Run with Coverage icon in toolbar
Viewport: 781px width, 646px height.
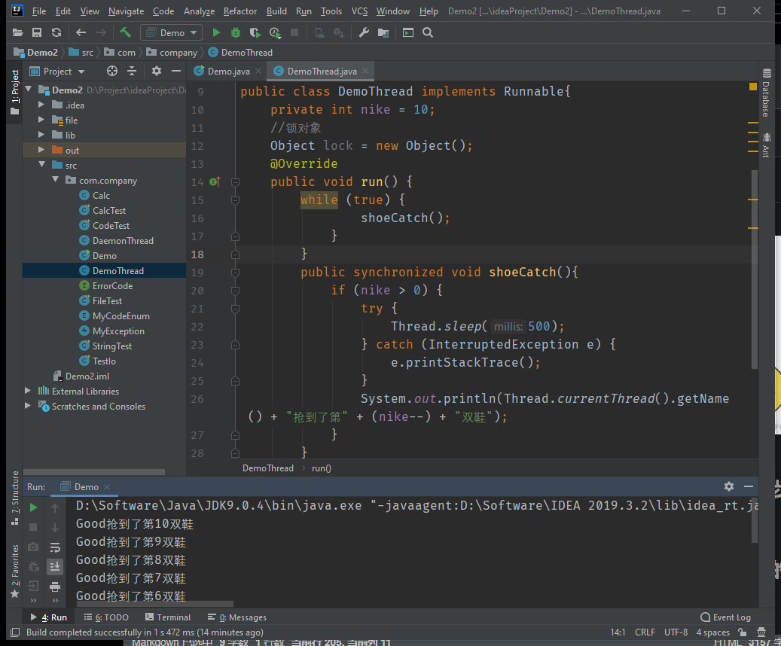click(255, 33)
